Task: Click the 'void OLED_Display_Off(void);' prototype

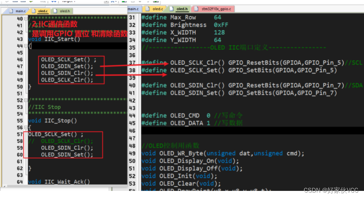Action: [x=192, y=169]
